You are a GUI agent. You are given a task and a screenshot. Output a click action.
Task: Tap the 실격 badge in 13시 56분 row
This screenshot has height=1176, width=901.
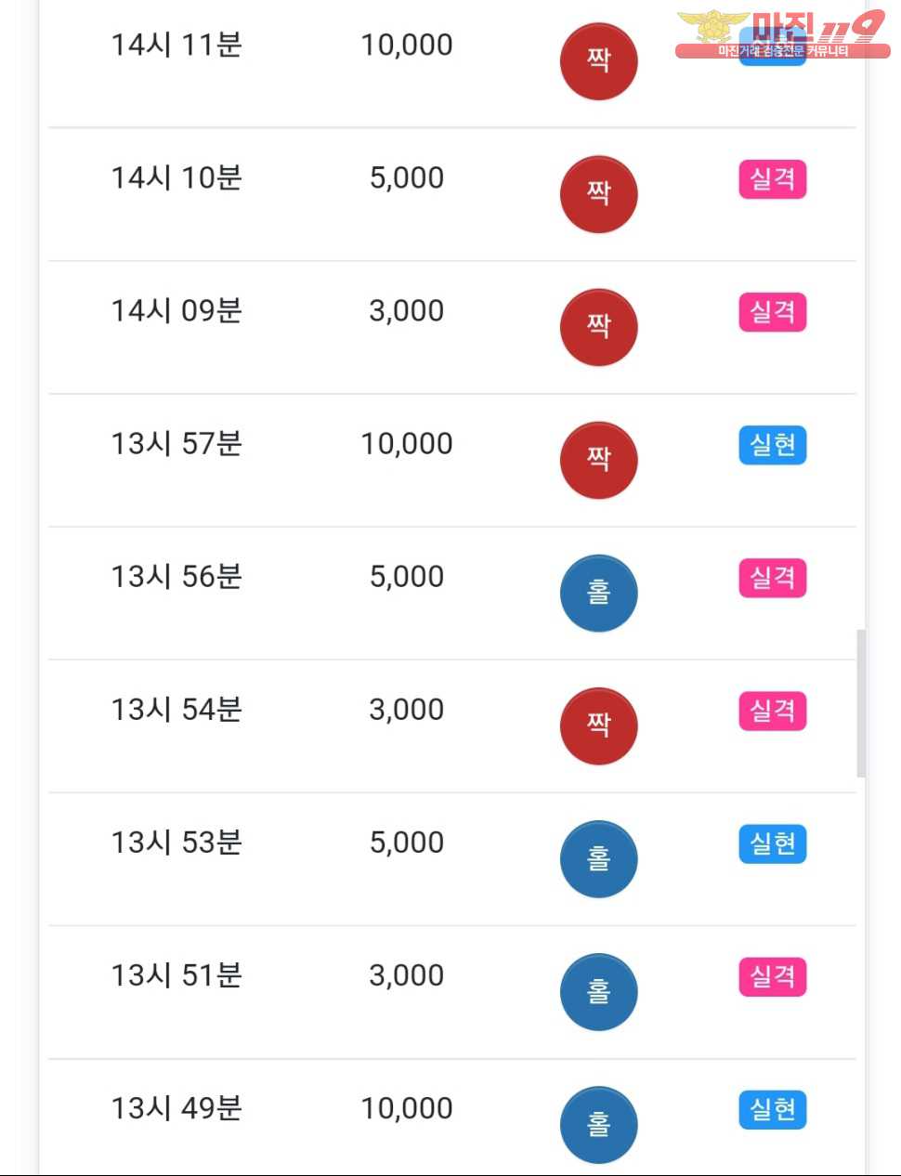coord(772,578)
